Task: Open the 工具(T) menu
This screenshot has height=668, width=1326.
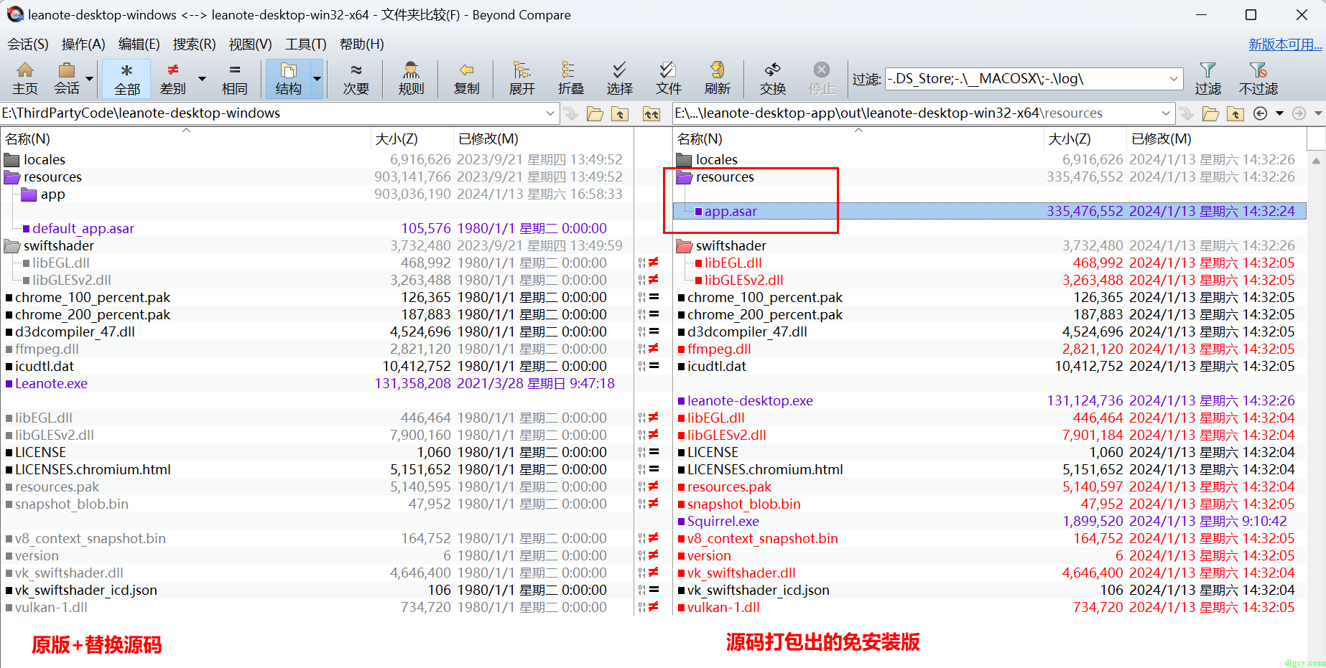Action: click(305, 44)
